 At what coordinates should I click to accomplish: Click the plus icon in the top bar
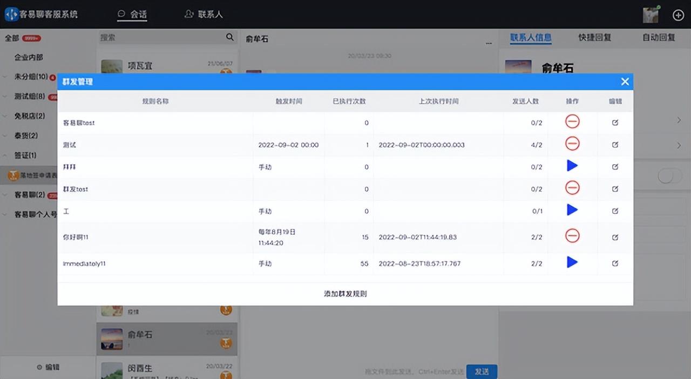pos(678,15)
